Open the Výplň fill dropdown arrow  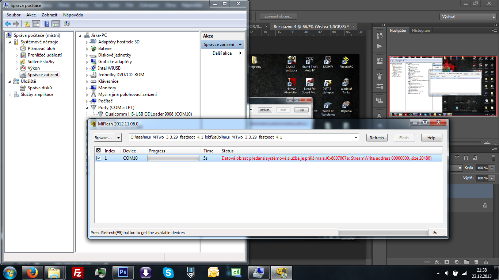[x=492, y=178]
